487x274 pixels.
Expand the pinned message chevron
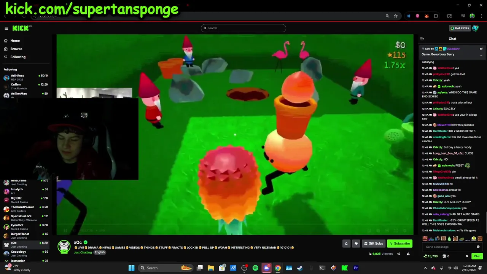(x=481, y=55)
